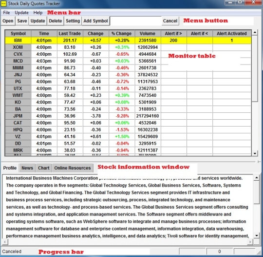The image size is (263, 257).
Task: Click the monitor table vertical scrollbar thumb
Action: pos(255,68)
